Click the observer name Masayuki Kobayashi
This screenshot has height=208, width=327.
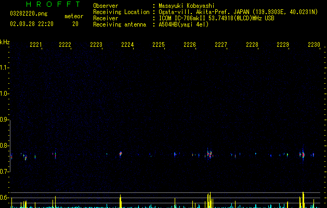[187, 6]
